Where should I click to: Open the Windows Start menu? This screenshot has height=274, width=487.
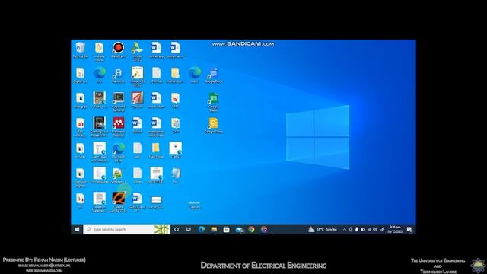click(77, 229)
